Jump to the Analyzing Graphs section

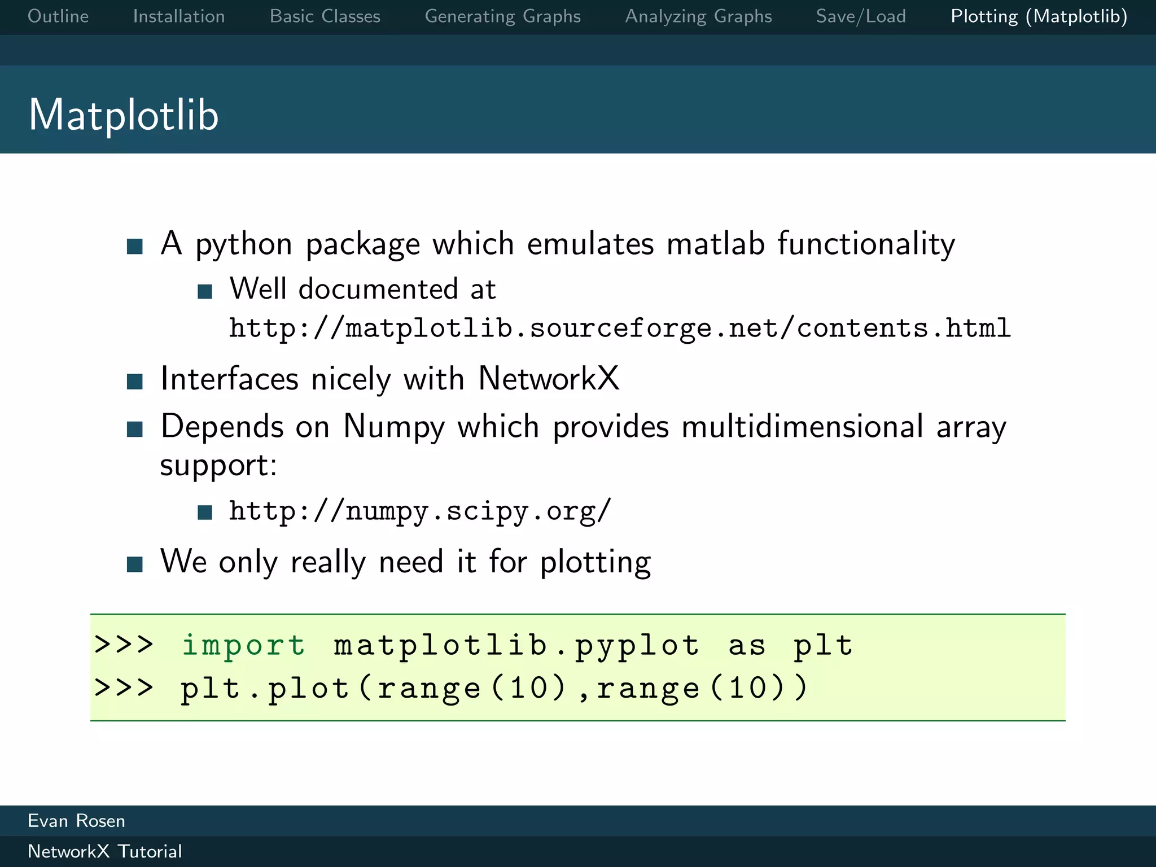pyautogui.click(x=698, y=16)
